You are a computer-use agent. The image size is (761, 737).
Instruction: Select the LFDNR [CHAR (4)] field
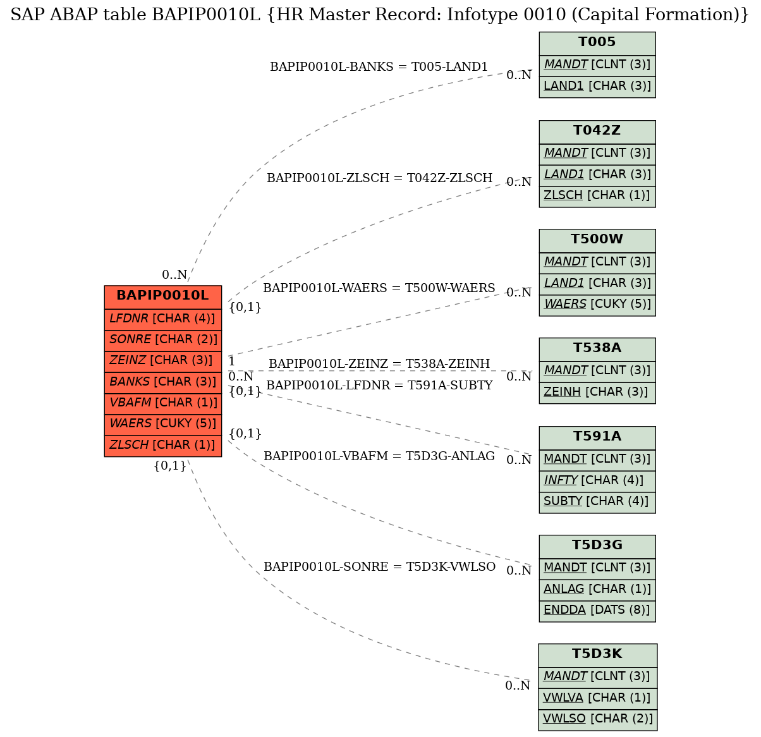pos(163,319)
